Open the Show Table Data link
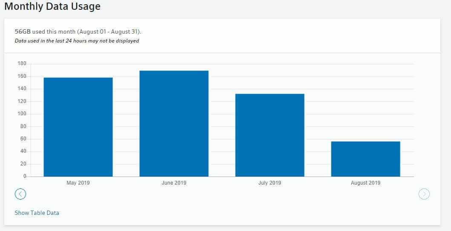The width and height of the screenshot is (451, 231). [37, 213]
